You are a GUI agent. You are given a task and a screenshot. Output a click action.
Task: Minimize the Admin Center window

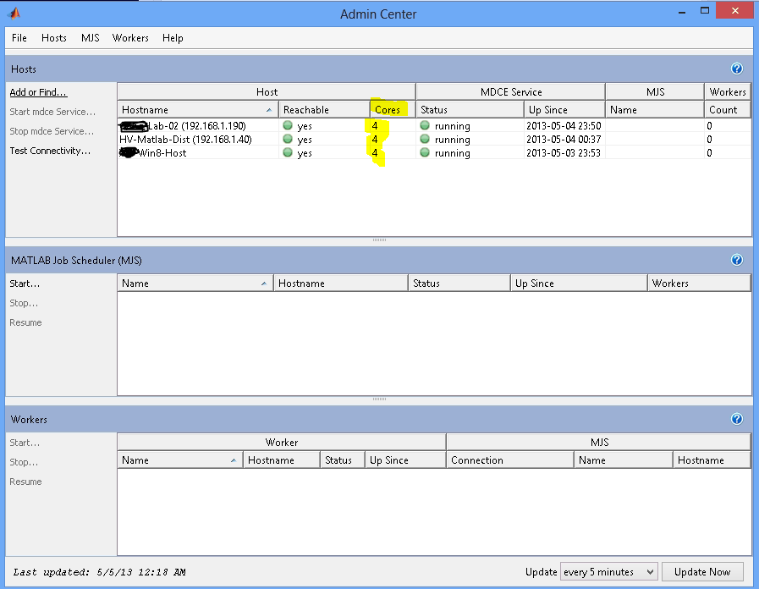coord(681,12)
